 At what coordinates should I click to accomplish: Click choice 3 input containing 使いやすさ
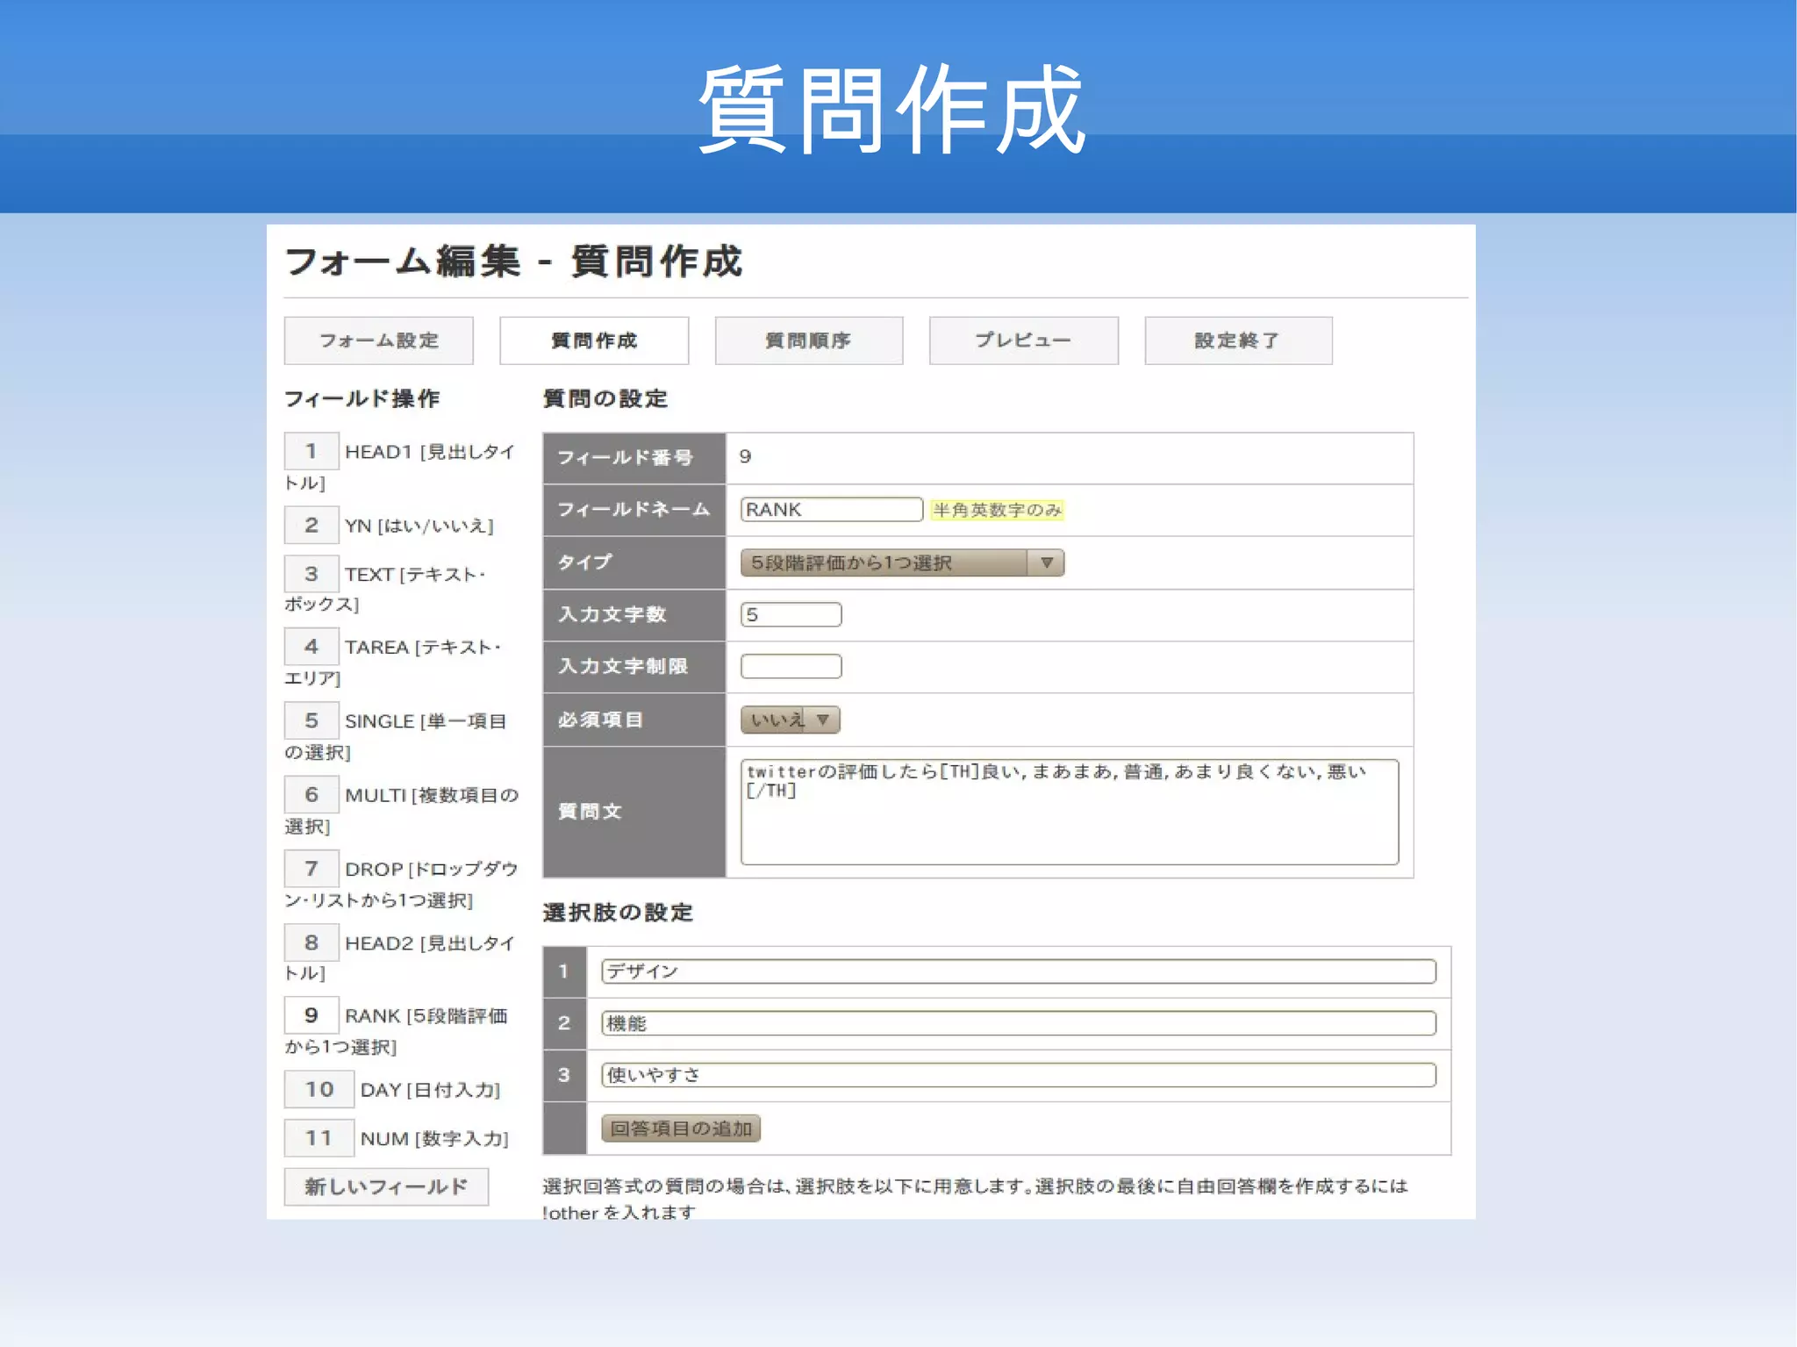(1019, 1075)
